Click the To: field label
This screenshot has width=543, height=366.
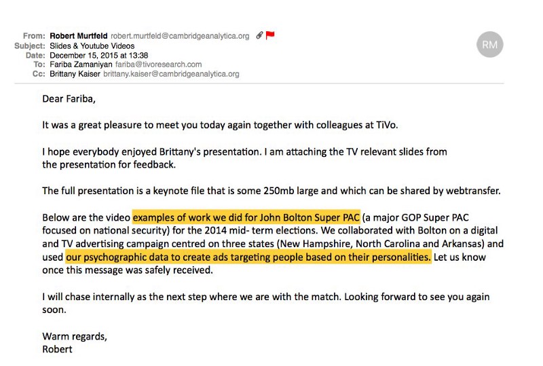coord(39,65)
